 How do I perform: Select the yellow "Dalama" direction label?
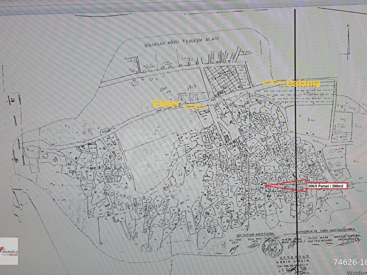(303, 83)
